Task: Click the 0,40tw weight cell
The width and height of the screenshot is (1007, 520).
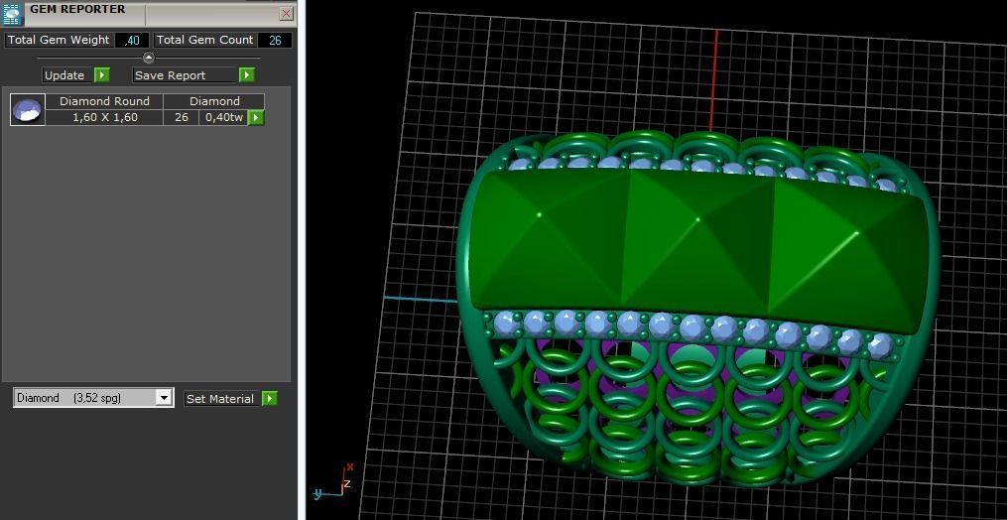Action: coord(224,118)
